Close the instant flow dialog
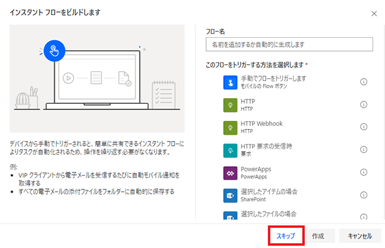 pyautogui.click(x=374, y=13)
